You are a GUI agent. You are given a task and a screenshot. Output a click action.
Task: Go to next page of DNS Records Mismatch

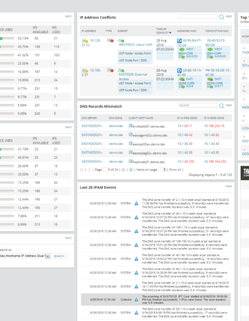[123, 170]
